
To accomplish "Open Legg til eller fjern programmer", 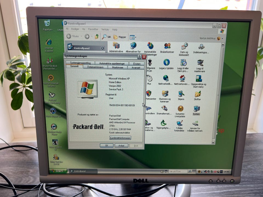I will tap(183, 65).
